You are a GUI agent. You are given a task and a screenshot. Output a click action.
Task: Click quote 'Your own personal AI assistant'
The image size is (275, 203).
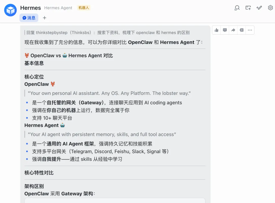109,93
